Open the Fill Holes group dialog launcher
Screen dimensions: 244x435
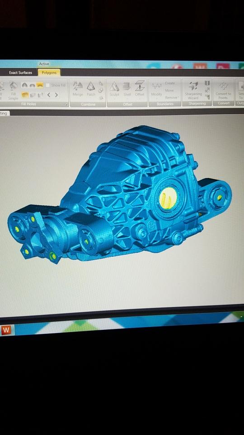(x=66, y=104)
